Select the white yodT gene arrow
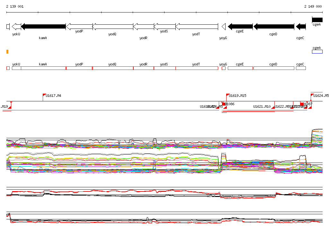The height and width of the screenshot is (229, 329). (197, 26)
